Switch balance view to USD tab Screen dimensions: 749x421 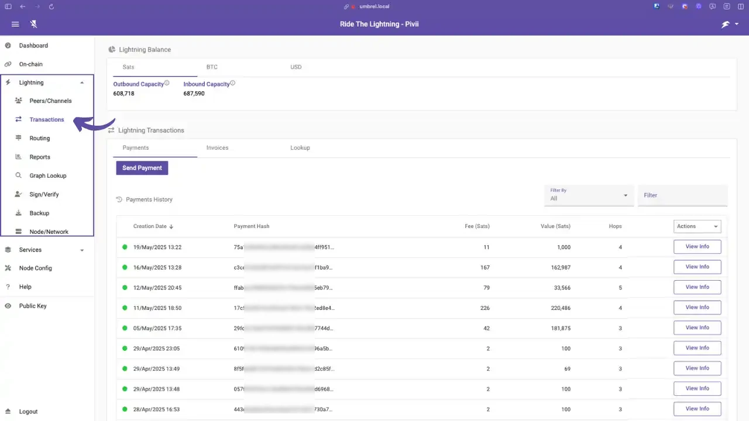click(296, 67)
